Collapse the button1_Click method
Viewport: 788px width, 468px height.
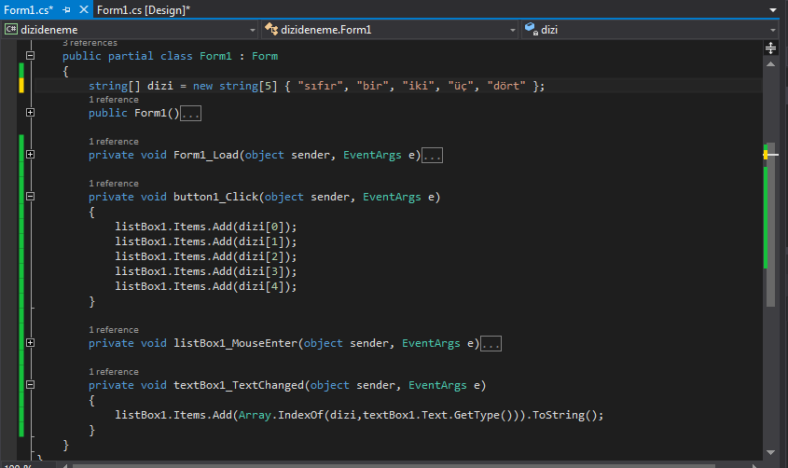coord(30,197)
